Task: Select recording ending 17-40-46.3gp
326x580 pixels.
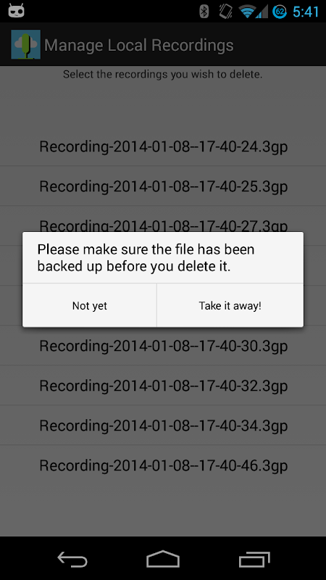Action: [x=163, y=465]
